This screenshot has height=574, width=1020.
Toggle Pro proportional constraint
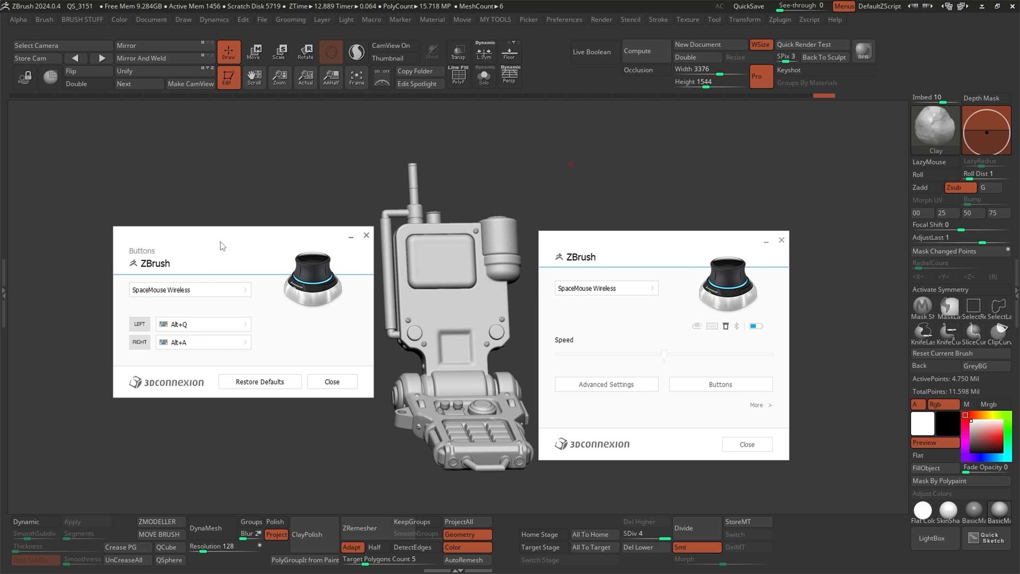coord(761,76)
